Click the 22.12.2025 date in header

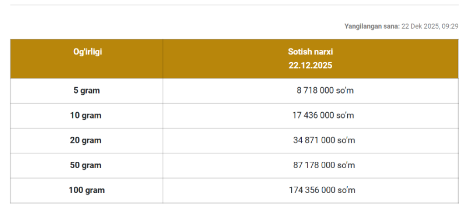coord(310,65)
